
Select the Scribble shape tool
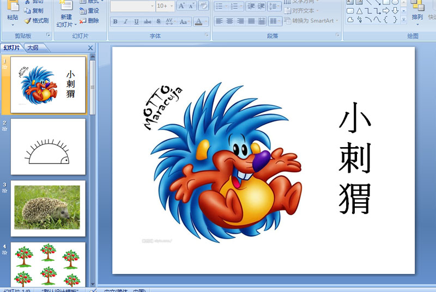[x=359, y=20]
